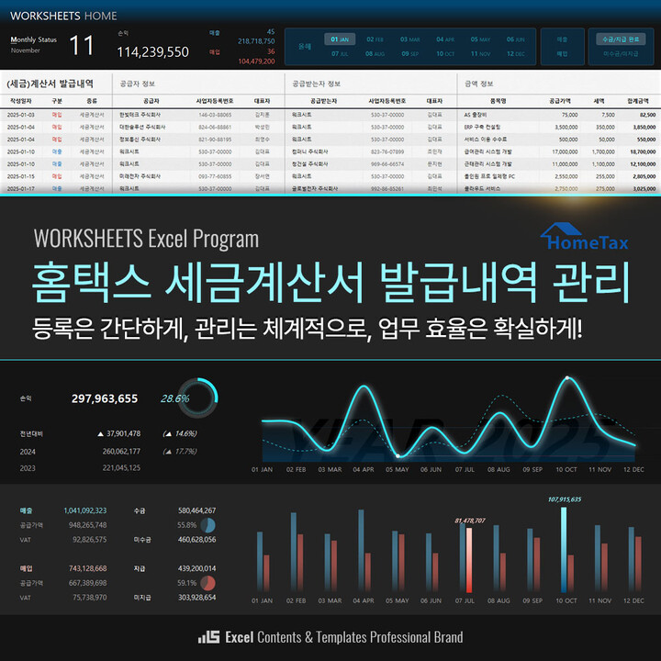Click the line chart low-point marker above 05 MAY

pyautogui.click(x=398, y=456)
